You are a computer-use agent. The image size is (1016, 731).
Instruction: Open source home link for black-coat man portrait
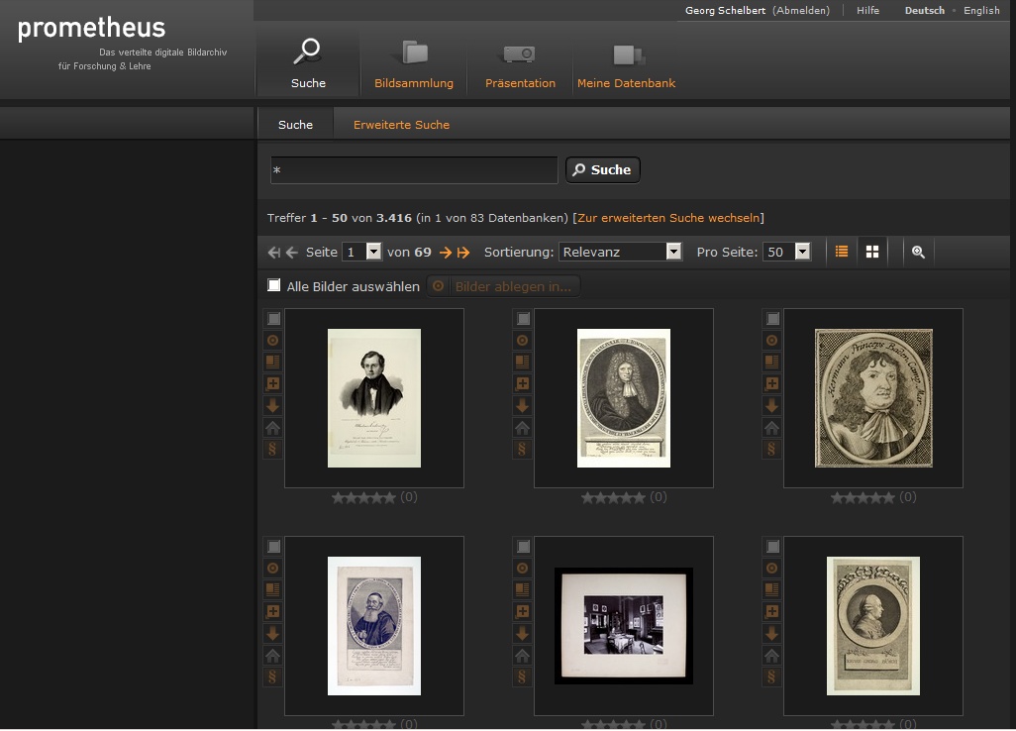[x=272, y=428]
